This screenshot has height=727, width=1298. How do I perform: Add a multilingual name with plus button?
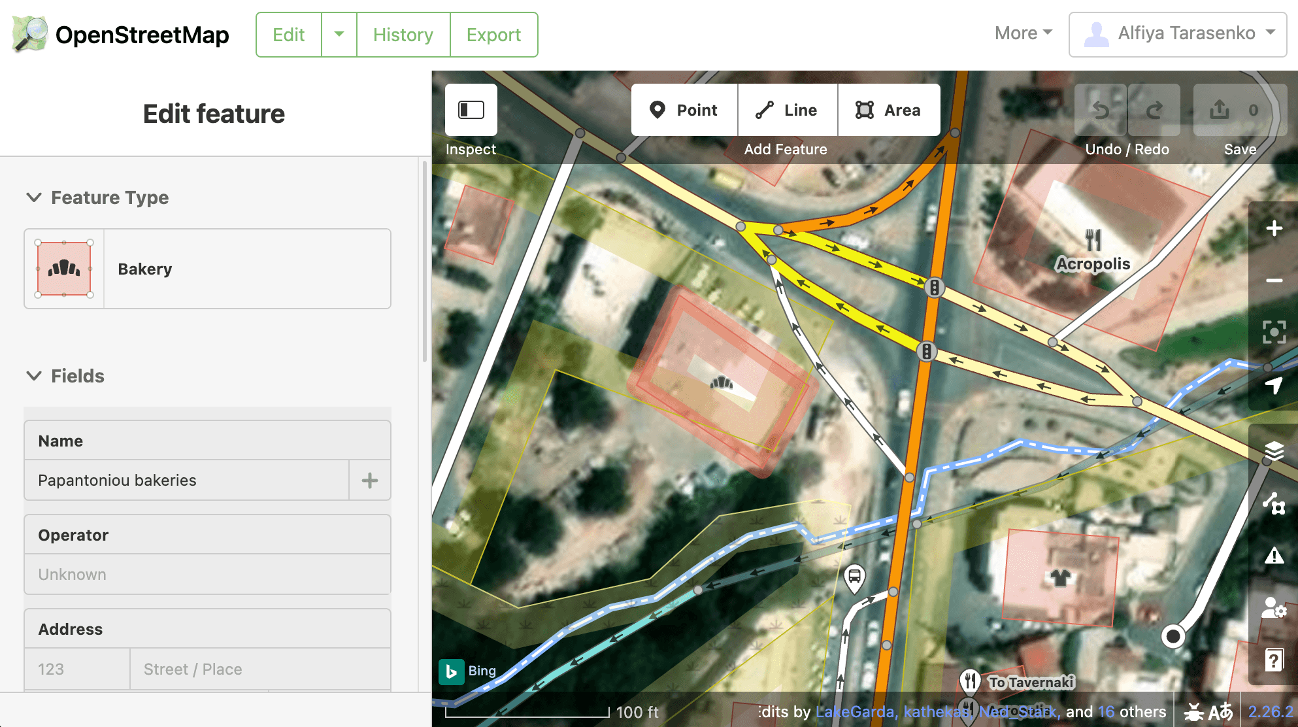coord(370,481)
